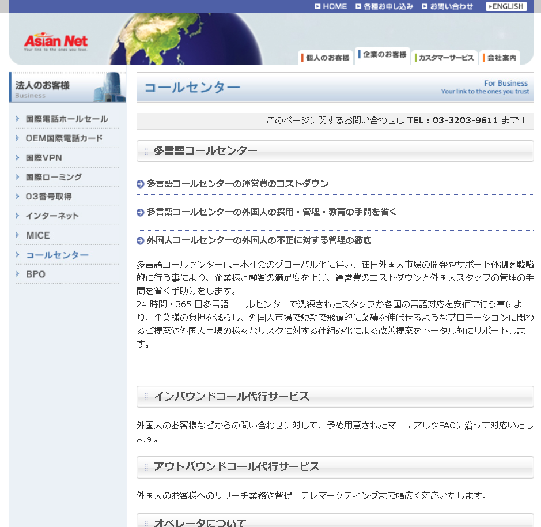Click circle arrow icon beside 不正に対する管理の徹底
Viewport: 541px width, 527px height.
coord(140,240)
